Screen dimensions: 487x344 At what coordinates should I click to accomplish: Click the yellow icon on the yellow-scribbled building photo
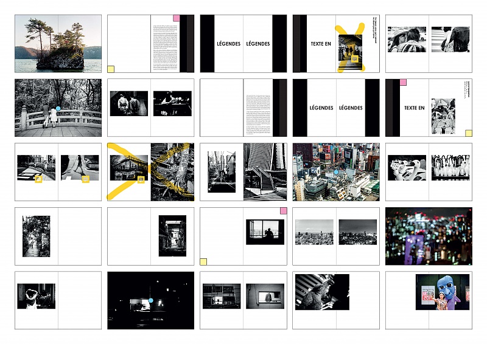(x=141, y=179)
